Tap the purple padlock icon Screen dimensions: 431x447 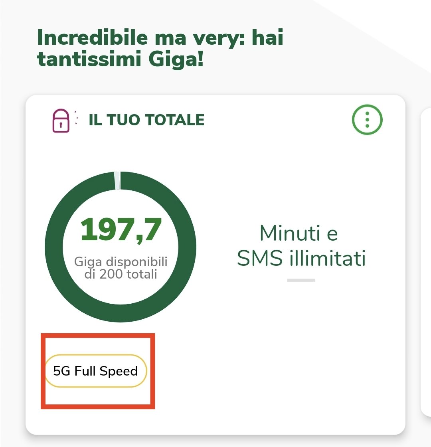pos(61,122)
